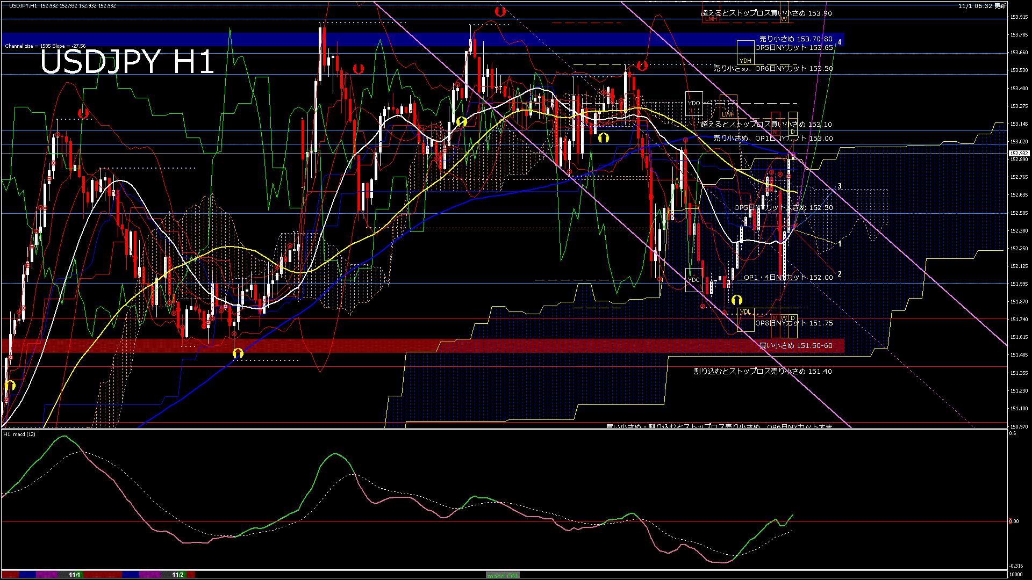The height and width of the screenshot is (580, 1032).
Task: Click the yellow up arrow beside YDL box
Action: click(737, 300)
